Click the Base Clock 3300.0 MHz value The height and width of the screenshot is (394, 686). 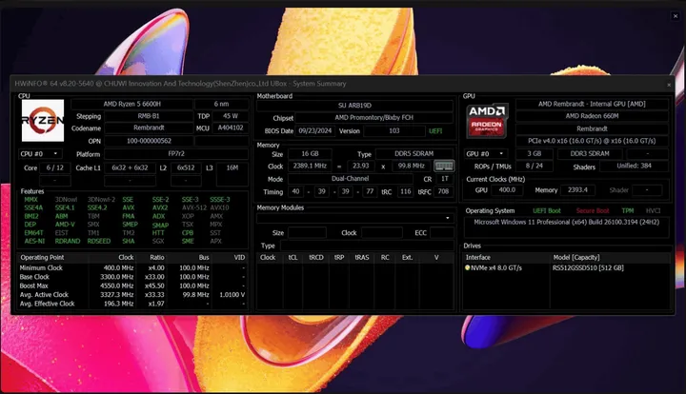[117, 277]
